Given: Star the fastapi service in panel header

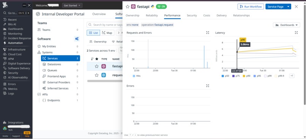Looking at the screenshot, I should 128,6.
